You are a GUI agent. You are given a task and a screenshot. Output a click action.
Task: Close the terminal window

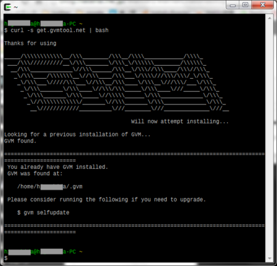(263, 5)
